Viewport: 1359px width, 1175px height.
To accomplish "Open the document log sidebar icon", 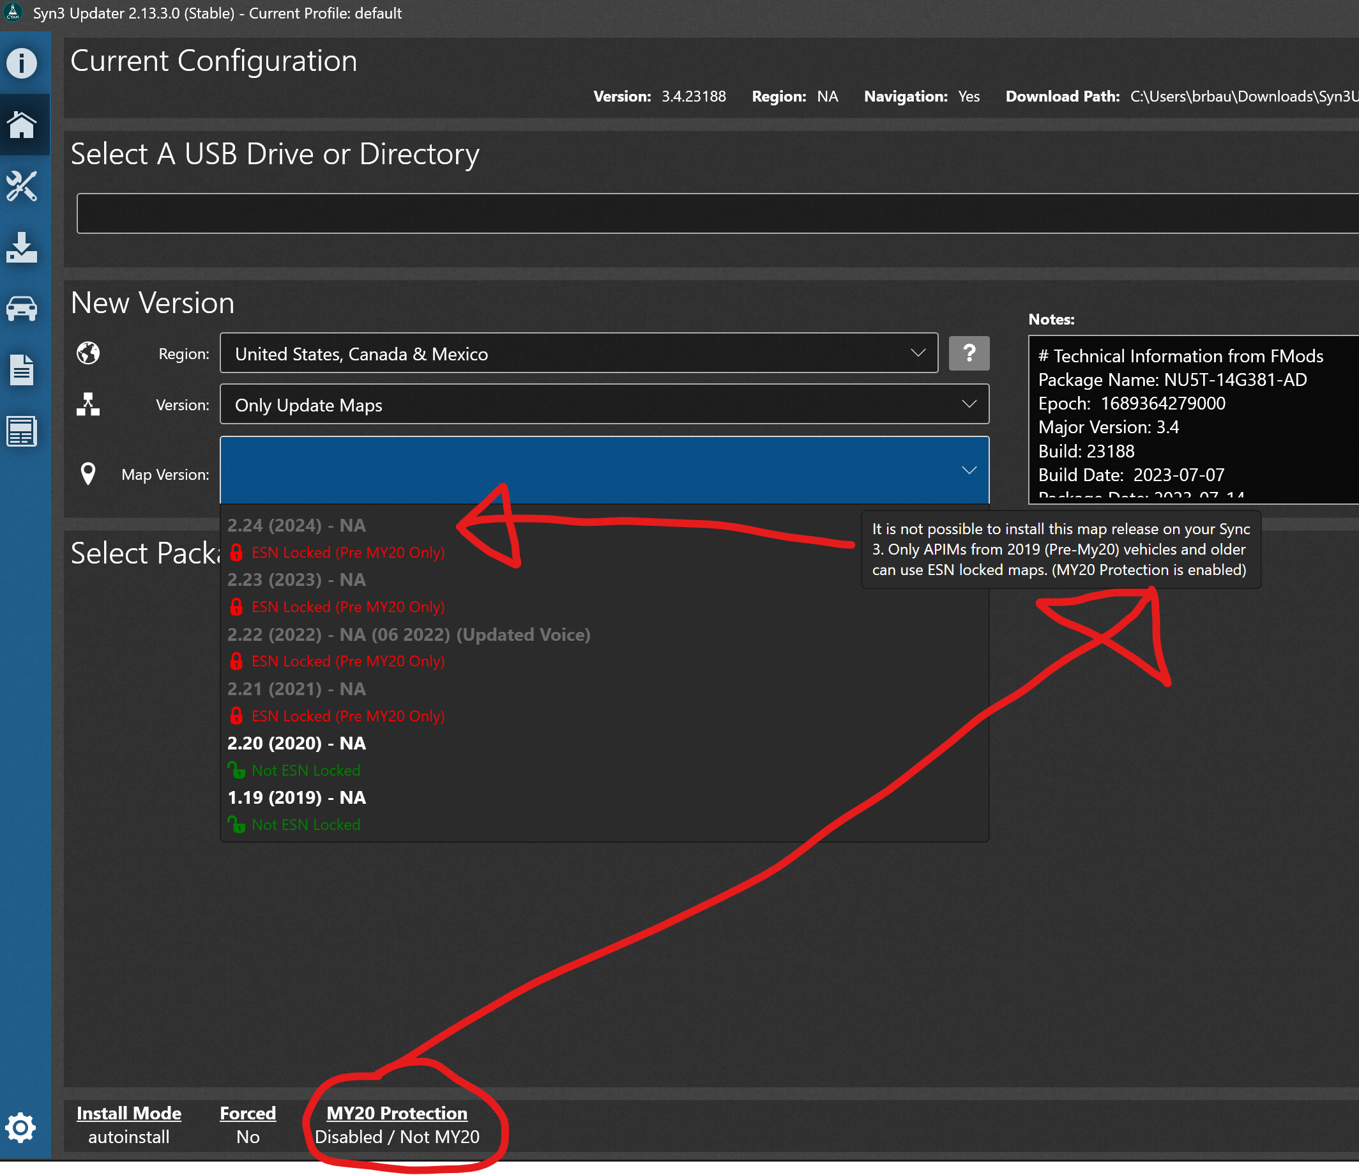I will pyautogui.click(x=22, y=370).
